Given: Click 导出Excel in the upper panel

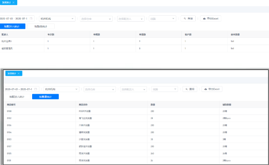Looking at the screenshot, I should [211, 18].
